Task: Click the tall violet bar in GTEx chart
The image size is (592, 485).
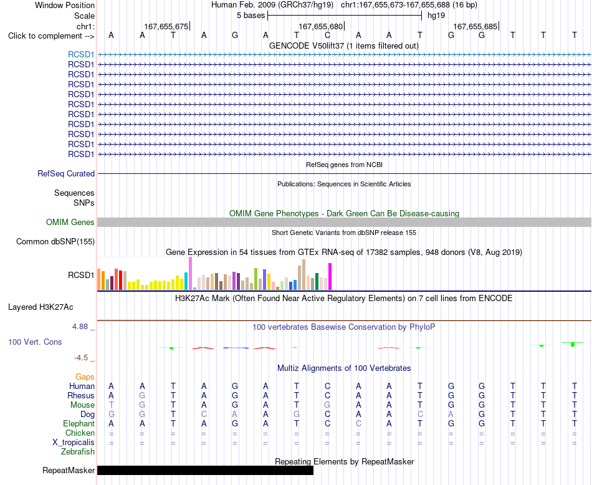Action: (x=190, y=274)
